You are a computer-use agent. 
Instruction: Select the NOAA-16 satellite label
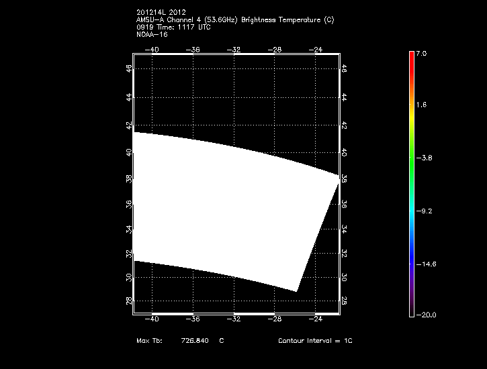pos(151,34)
